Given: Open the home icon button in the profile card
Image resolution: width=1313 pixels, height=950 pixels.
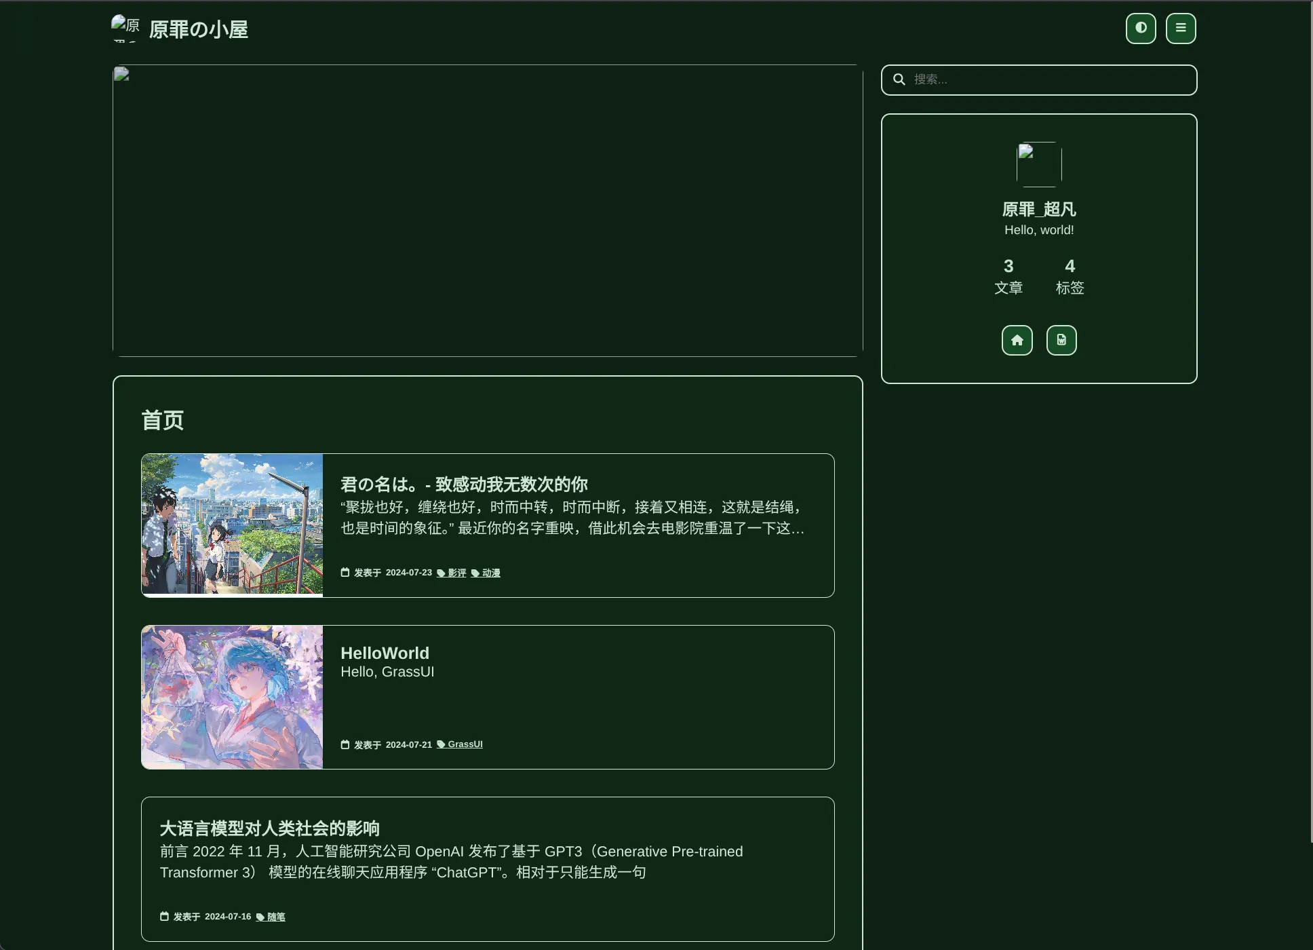Looking at the screenshot, I should (1017, 340).
